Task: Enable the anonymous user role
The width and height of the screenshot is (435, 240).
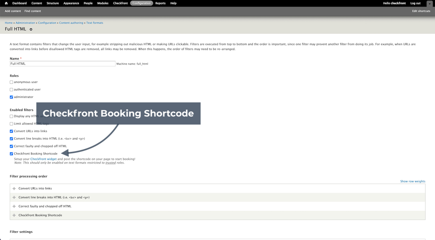Action: click(x=12, y=82)
